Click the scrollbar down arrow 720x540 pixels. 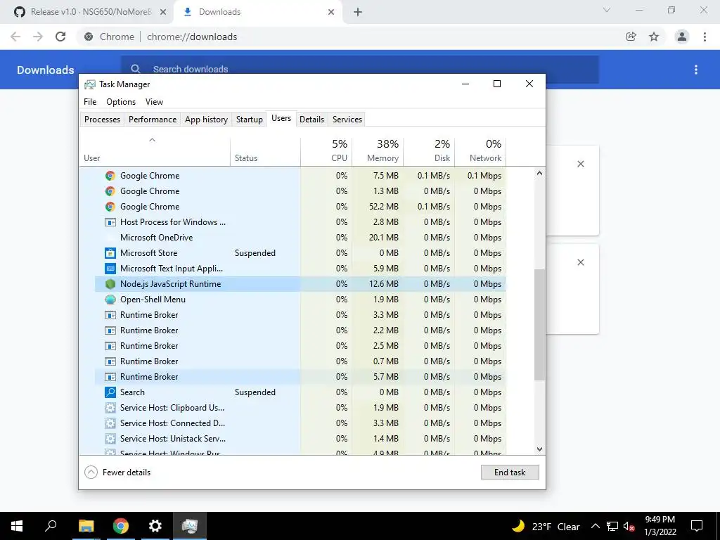pos(539,449)
